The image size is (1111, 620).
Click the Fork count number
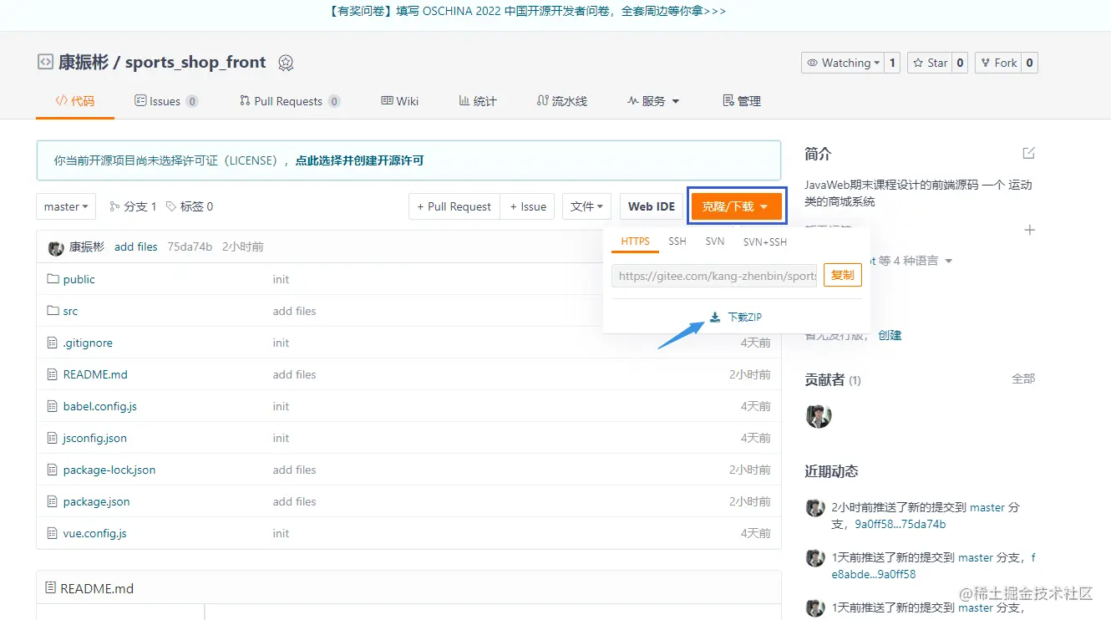1029,63
